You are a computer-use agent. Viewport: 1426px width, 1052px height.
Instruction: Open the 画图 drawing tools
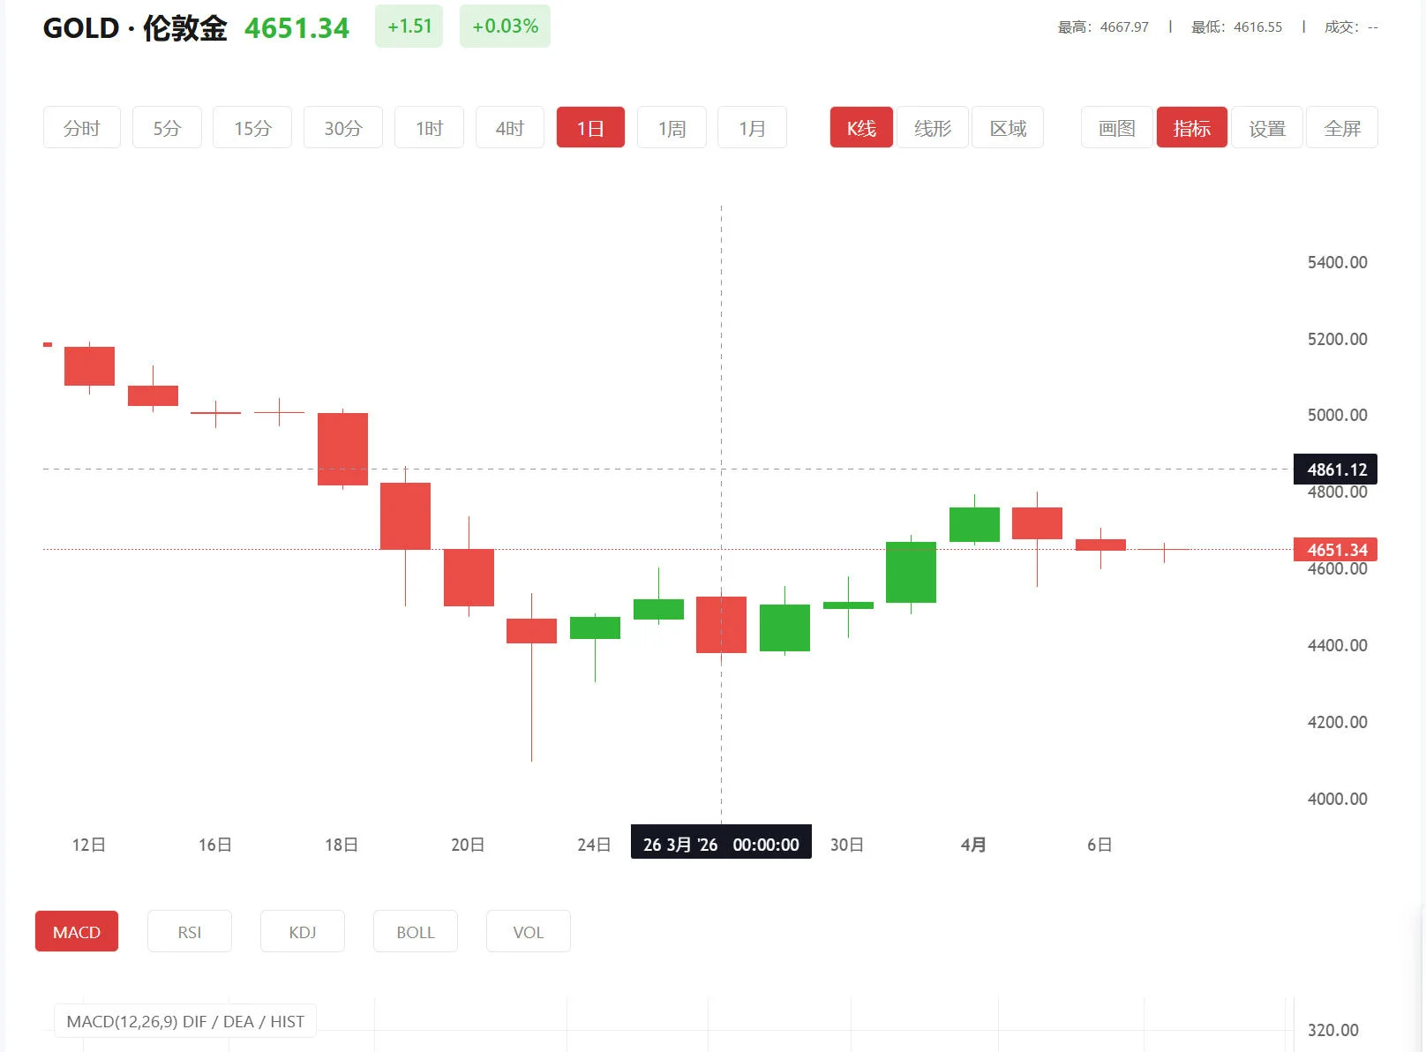click(x=1115, y=127)
